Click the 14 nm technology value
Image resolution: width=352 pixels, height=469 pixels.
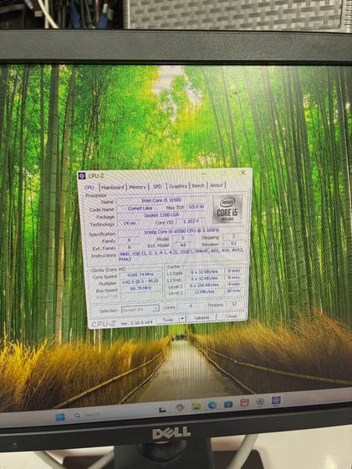(130, 224)
